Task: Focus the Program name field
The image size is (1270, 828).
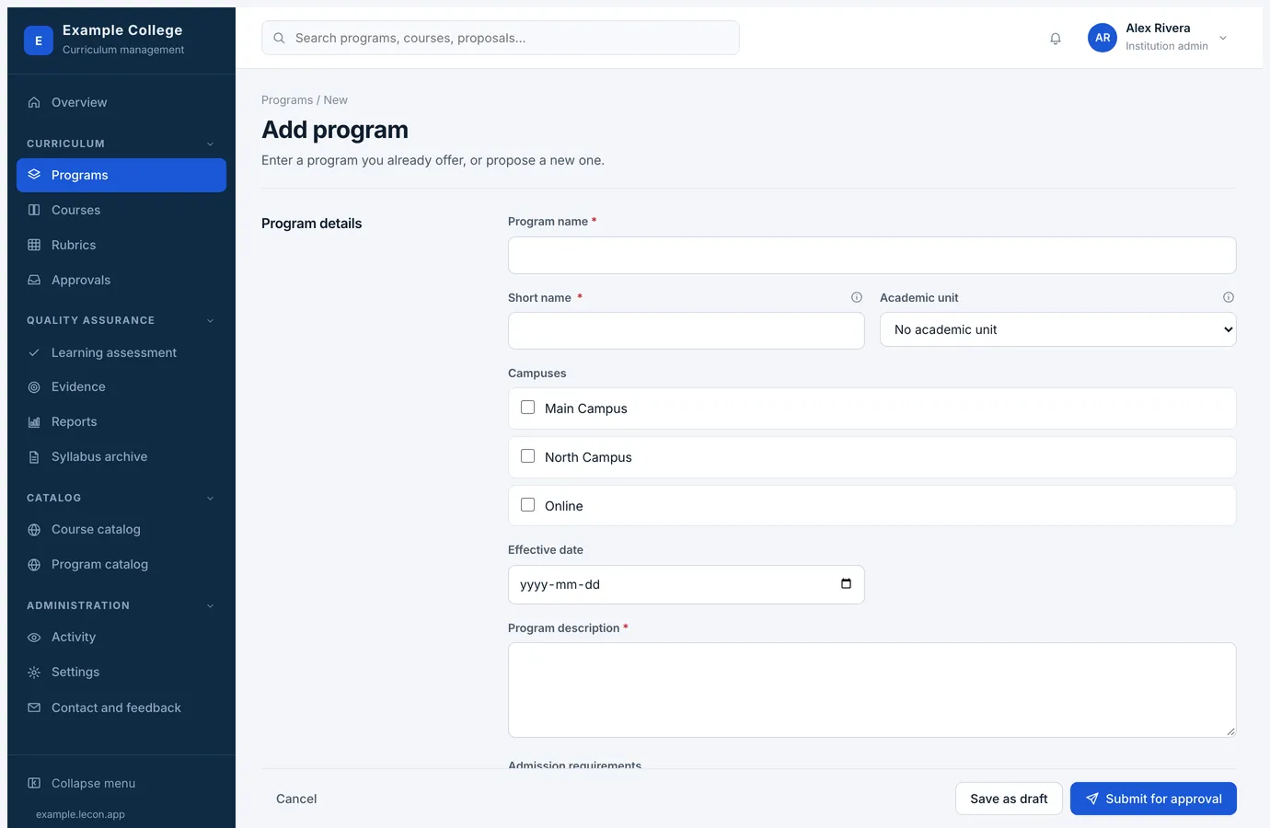Action: point(872,255)
